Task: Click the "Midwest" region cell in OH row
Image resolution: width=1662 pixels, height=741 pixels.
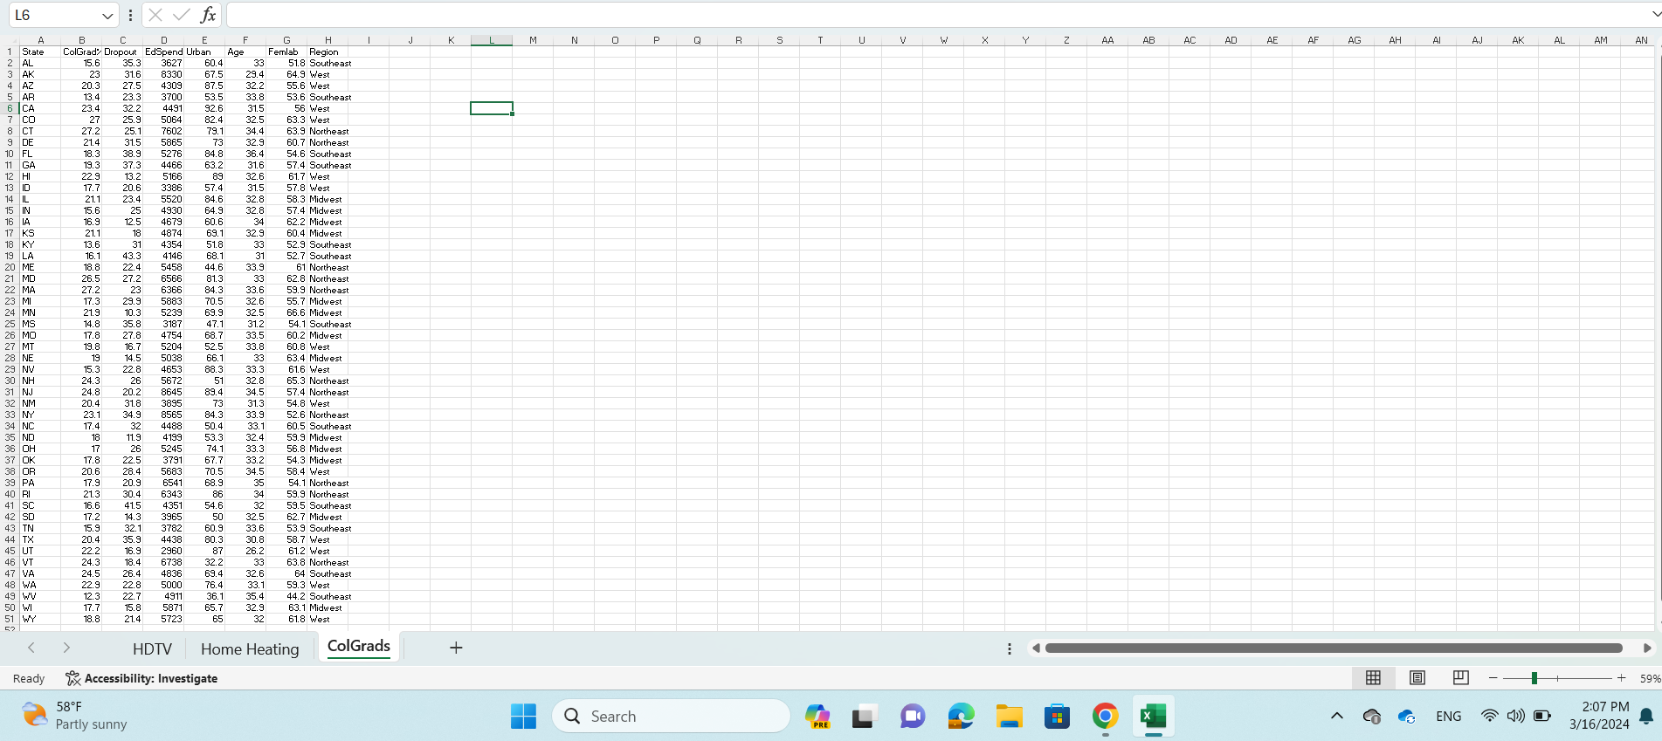Action: pos(326,449)
